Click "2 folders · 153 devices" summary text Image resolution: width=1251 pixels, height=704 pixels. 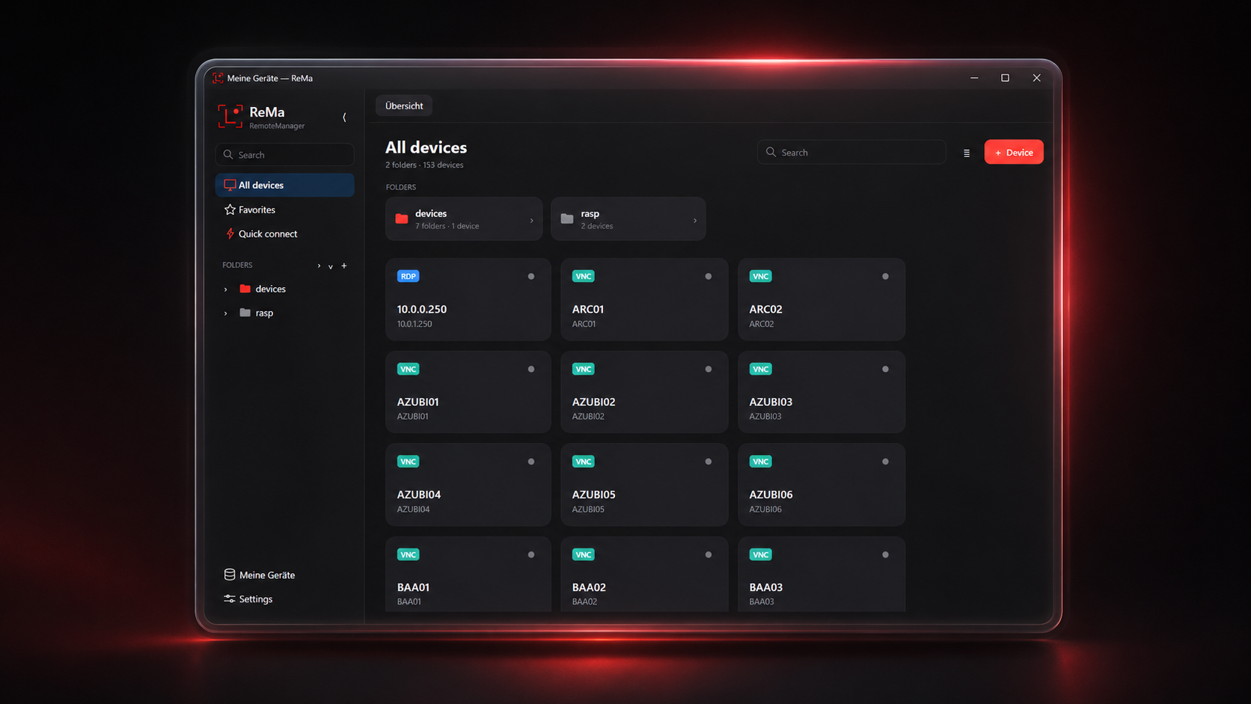click(x=424, y=165)
